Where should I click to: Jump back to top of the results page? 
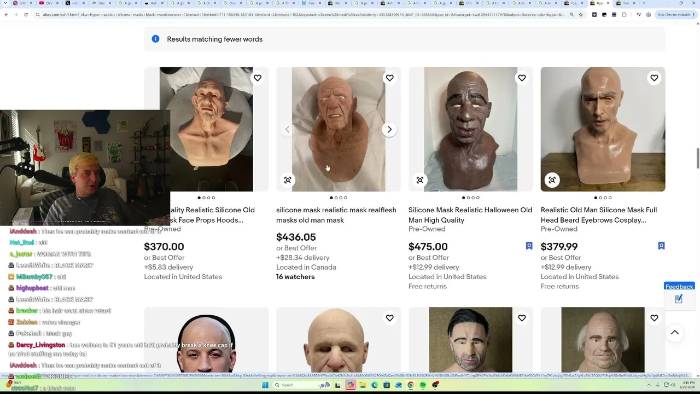675,333
